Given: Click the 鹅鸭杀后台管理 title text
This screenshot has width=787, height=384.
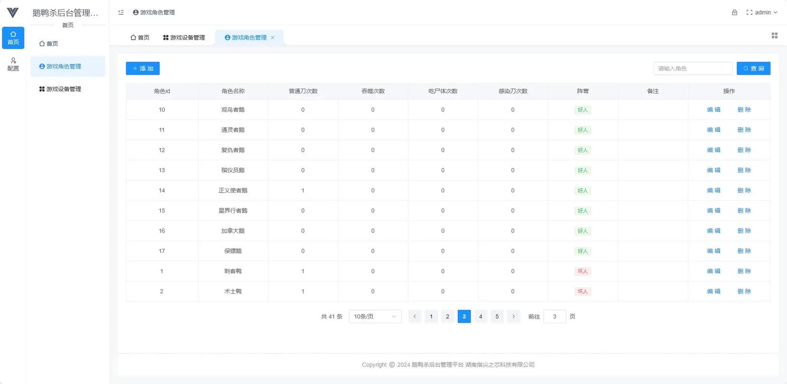Looking at the screenshot, I should tap(65, 13).
